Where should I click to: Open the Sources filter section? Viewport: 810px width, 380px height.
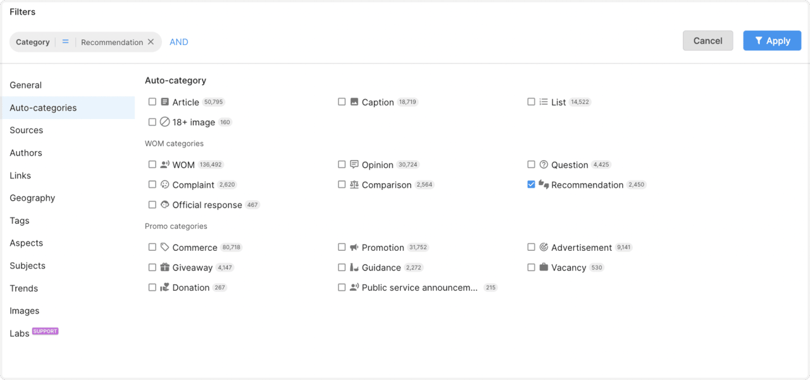click(27, 130)
